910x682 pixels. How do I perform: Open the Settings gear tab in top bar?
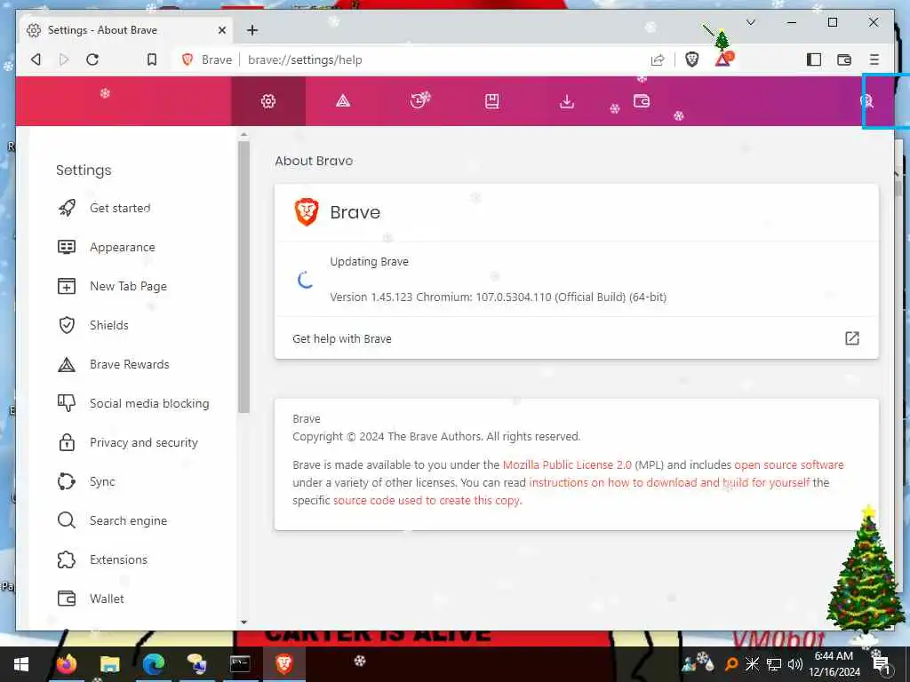[268, 101]
